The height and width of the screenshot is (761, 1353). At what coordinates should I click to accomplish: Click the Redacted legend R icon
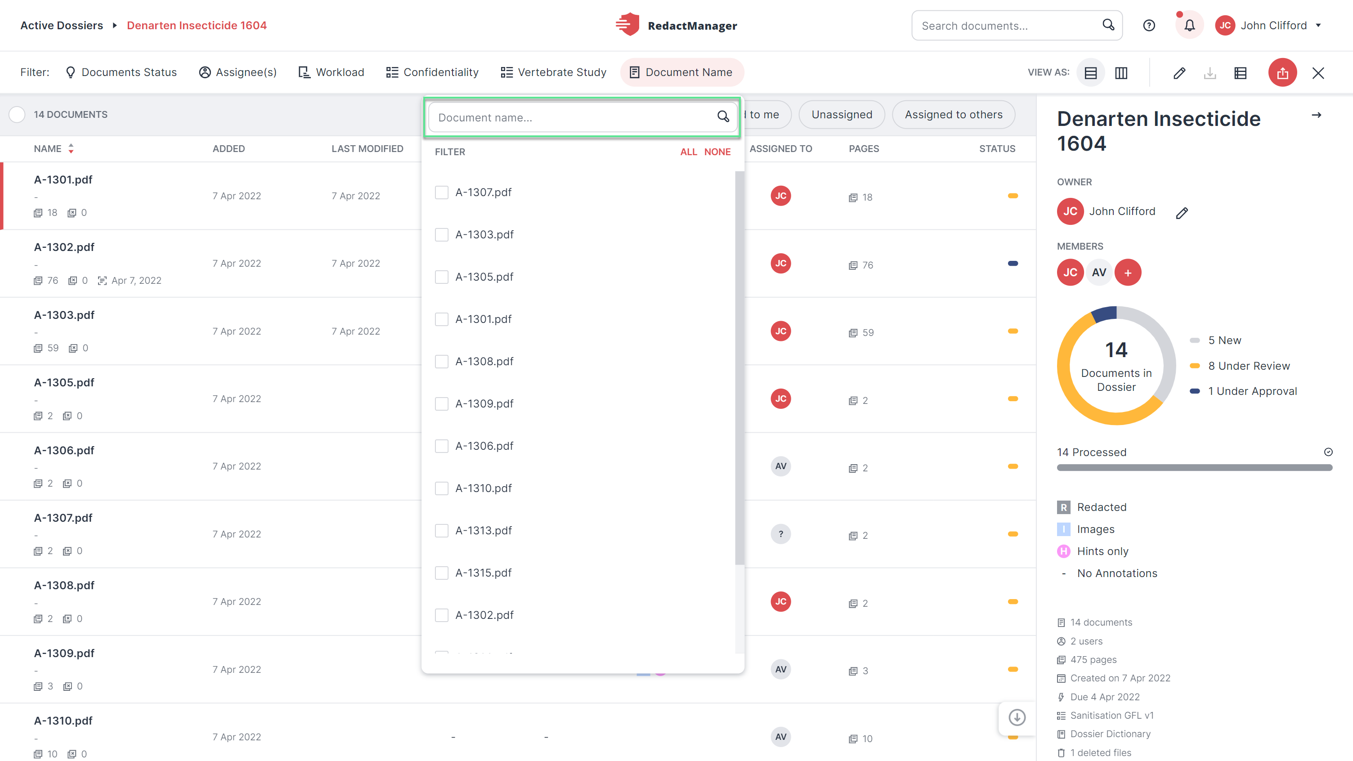(x=1063, y=507)
